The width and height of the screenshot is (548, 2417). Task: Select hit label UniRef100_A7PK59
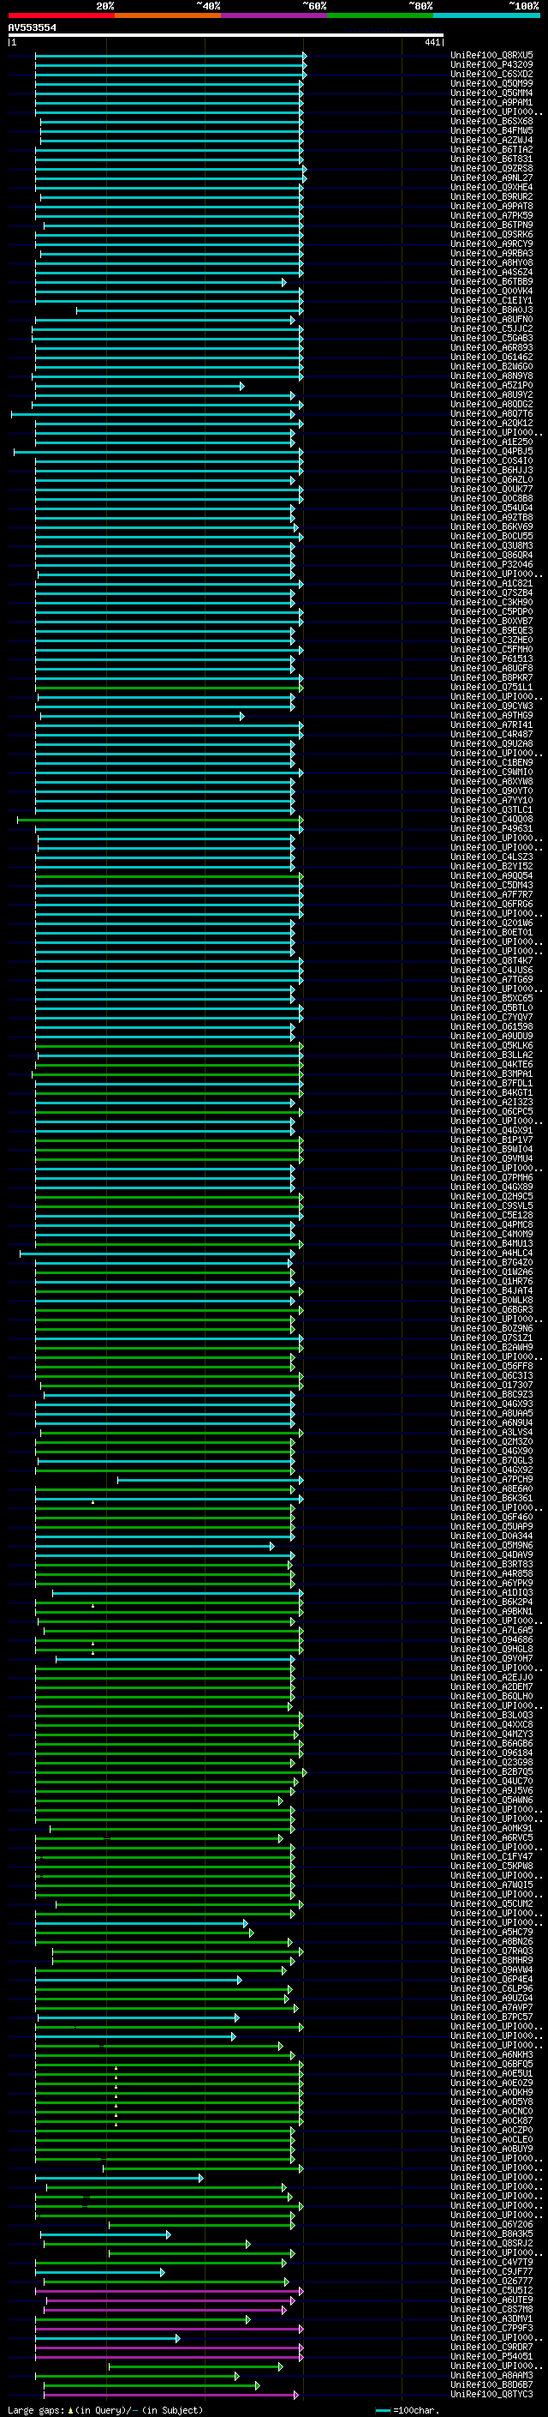click(491, 216)
